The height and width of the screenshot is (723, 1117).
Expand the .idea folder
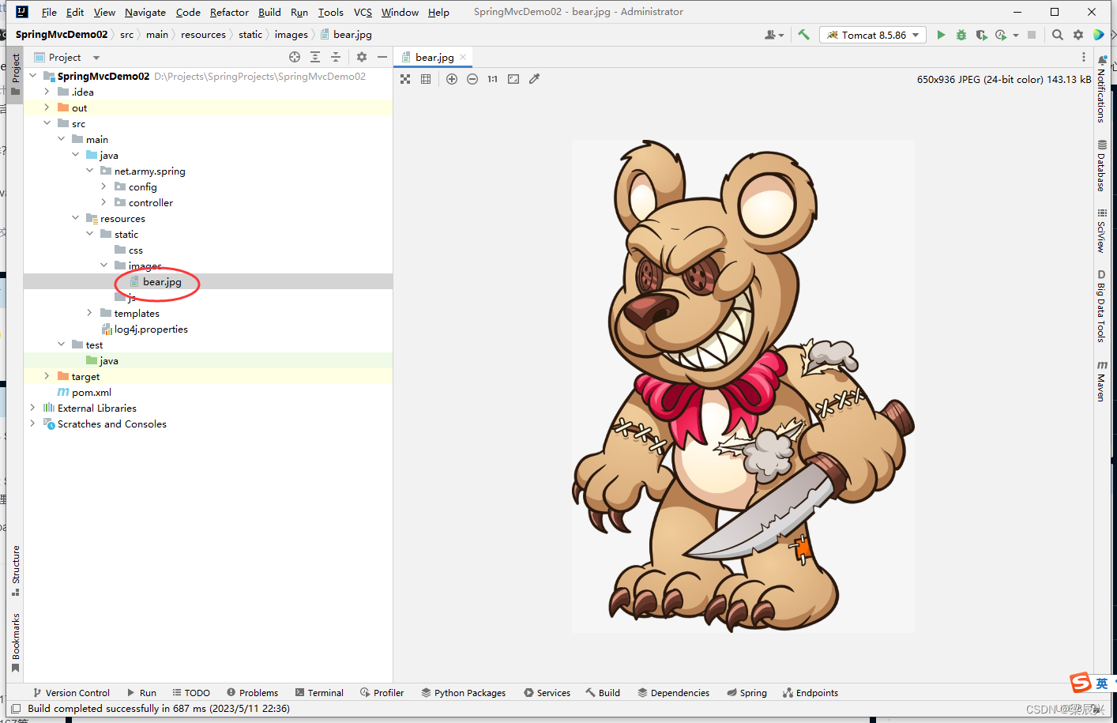pyautogui.click(x=47, y=92)
